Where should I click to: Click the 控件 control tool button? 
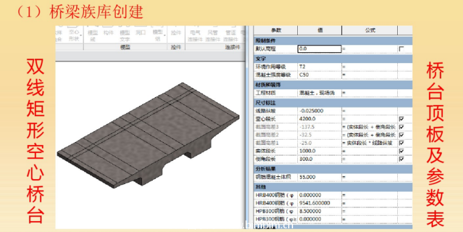pyautogui.click(x=176, y=33)
